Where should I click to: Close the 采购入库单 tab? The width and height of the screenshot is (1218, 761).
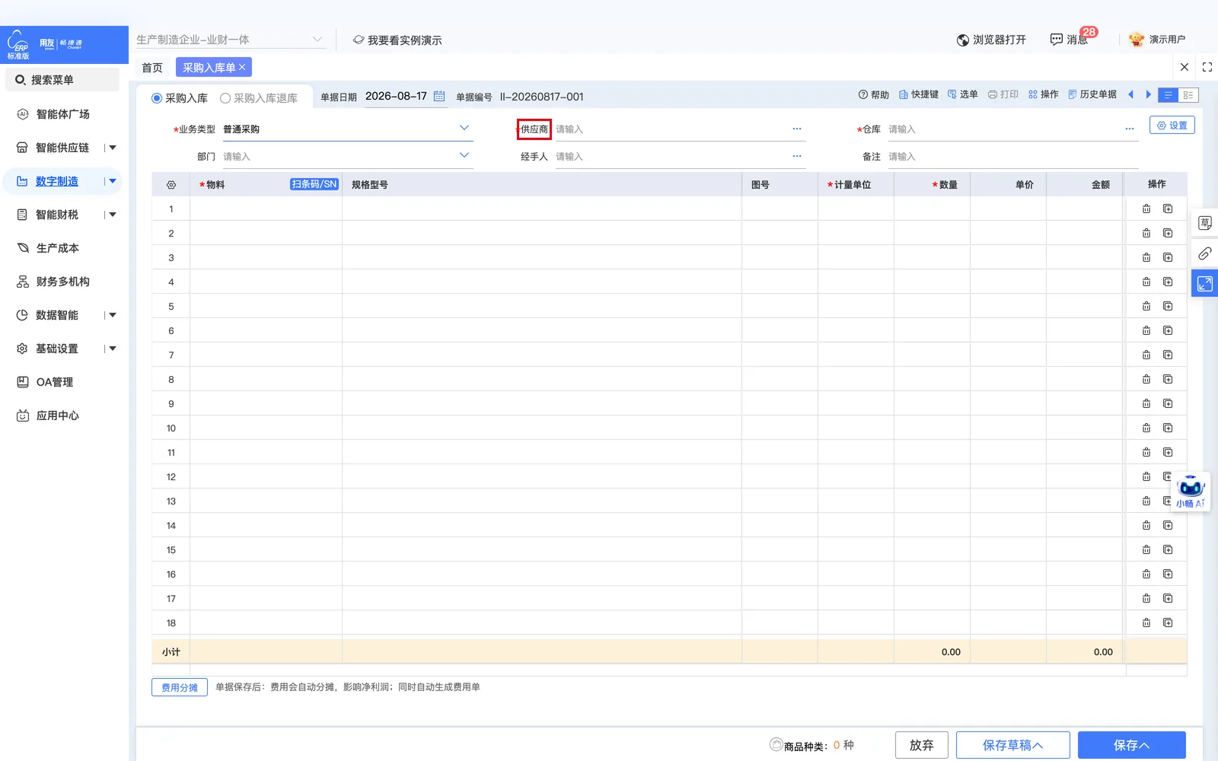242,68
